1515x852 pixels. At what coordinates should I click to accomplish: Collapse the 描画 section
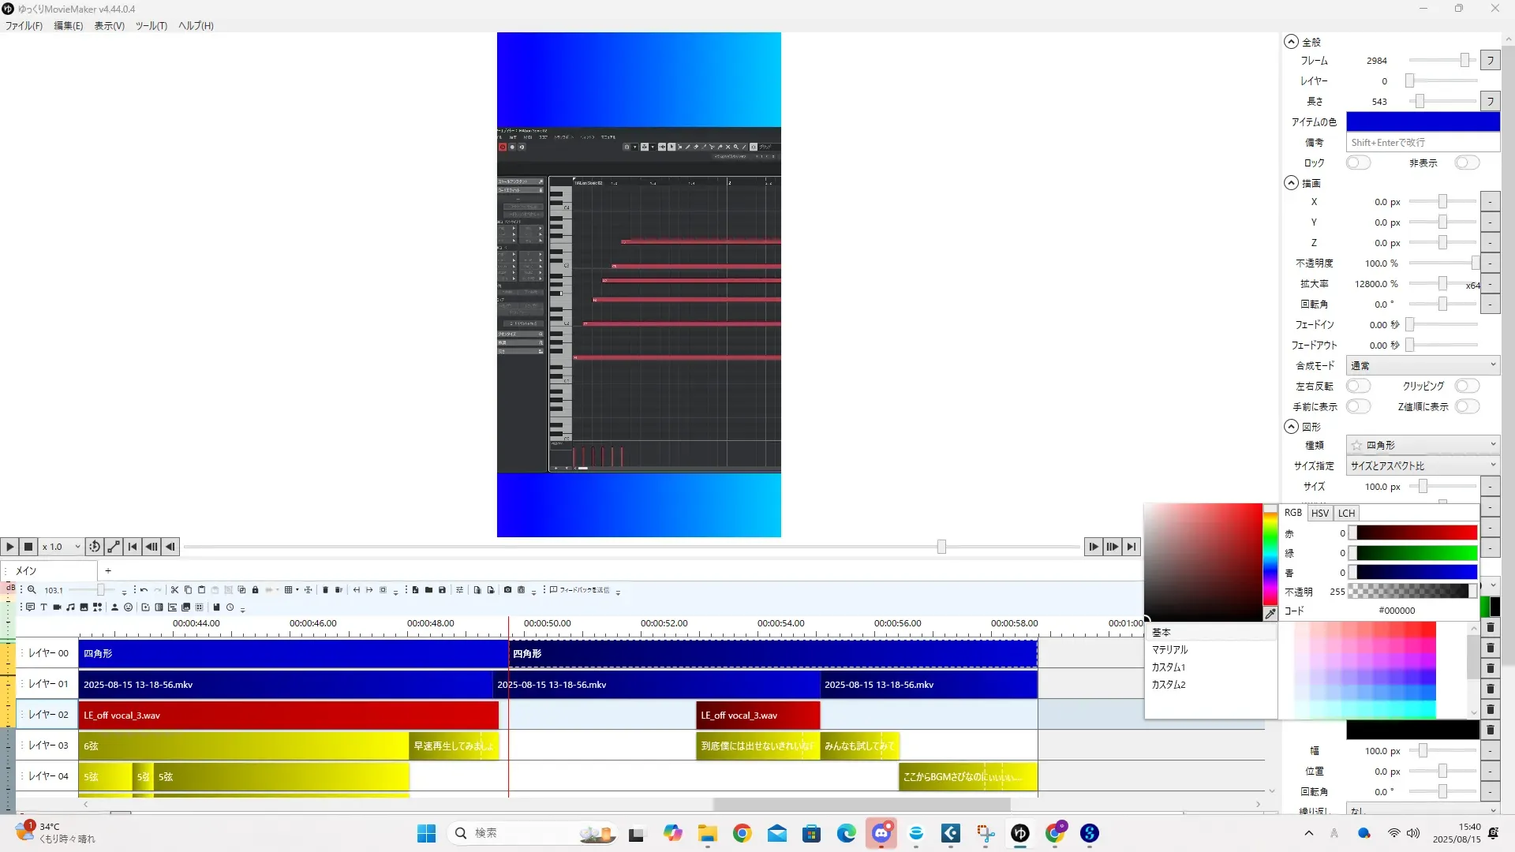click(x=1291, y=183)
